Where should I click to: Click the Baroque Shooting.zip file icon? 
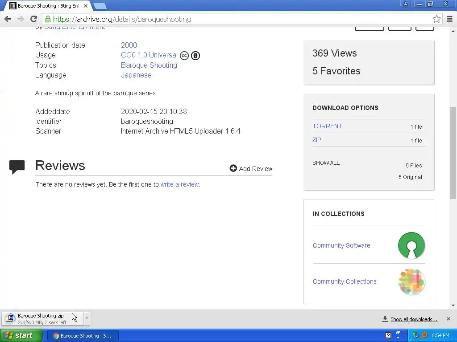(x=10, y=318)
